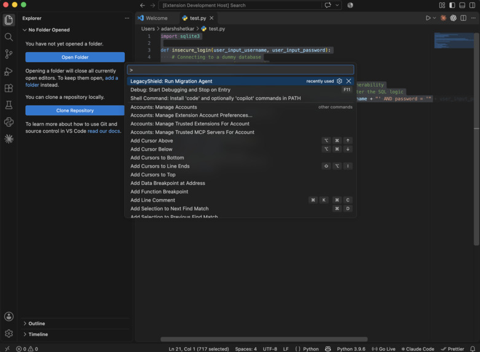Open remote window indicator in status bar
This screenshot has width=480, height=352.
point(7,349)
